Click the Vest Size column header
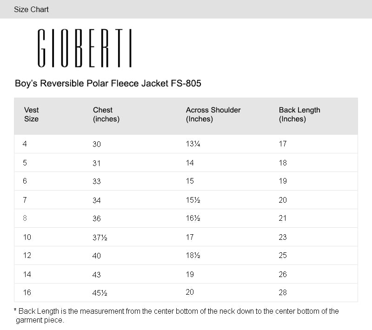 click(x=32, y=114)
